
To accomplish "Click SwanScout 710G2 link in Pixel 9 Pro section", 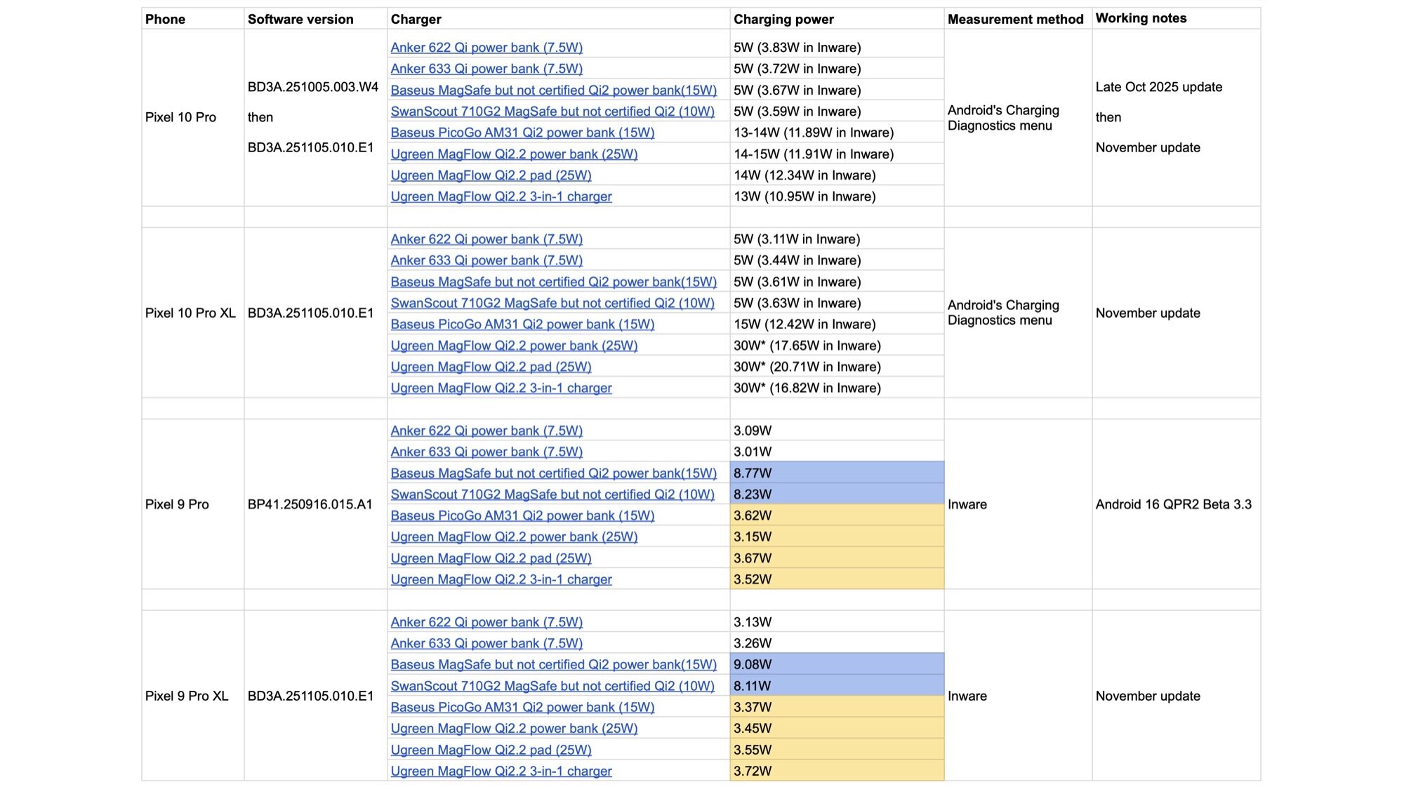I will coord(552,494).
